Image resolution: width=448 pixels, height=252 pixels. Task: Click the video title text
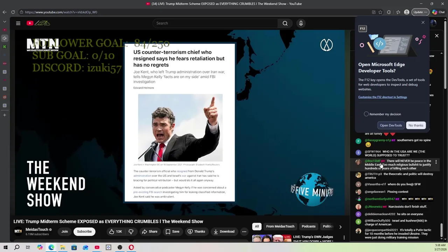pyautogui.click(x=108, y=222)
